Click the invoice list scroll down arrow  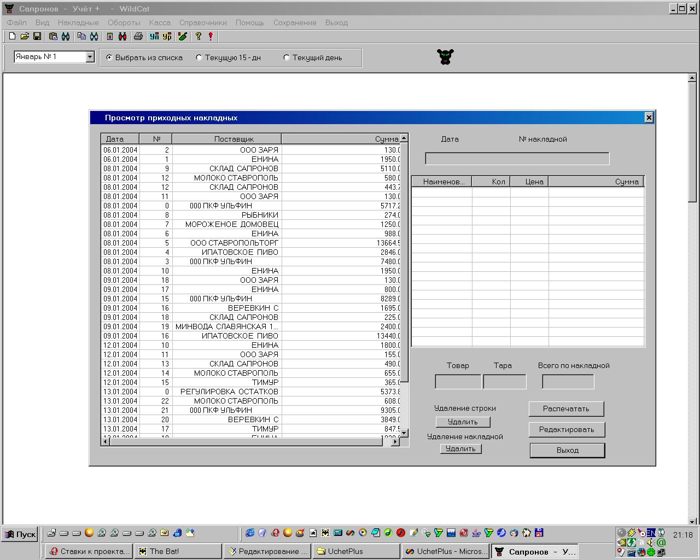[404, 433]
